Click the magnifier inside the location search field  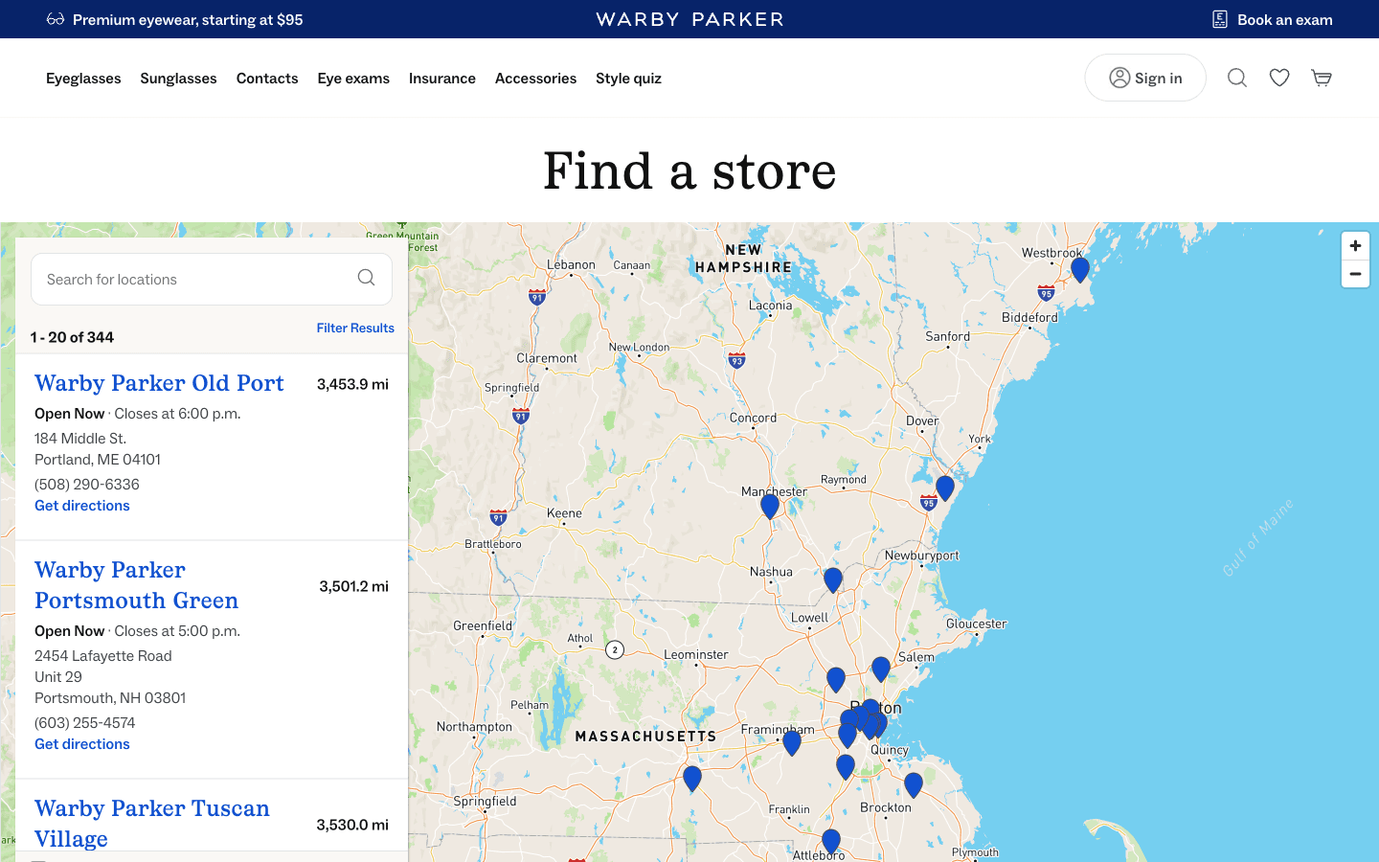coord(366,278)
